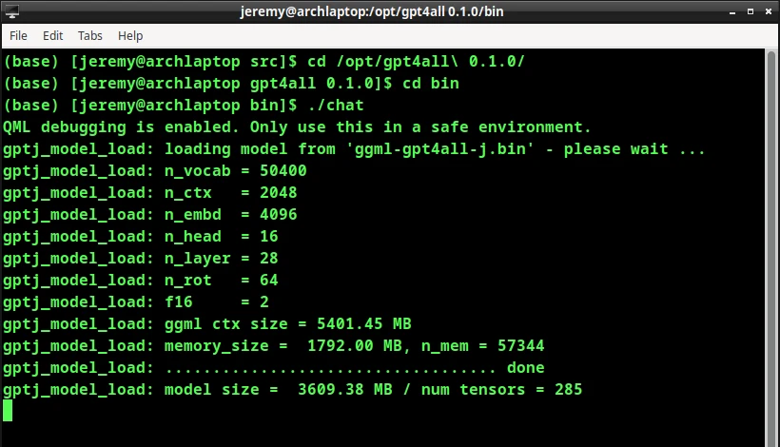Click the 'n_ctx = 2048' line
The image size is (780, 447).
150,193
